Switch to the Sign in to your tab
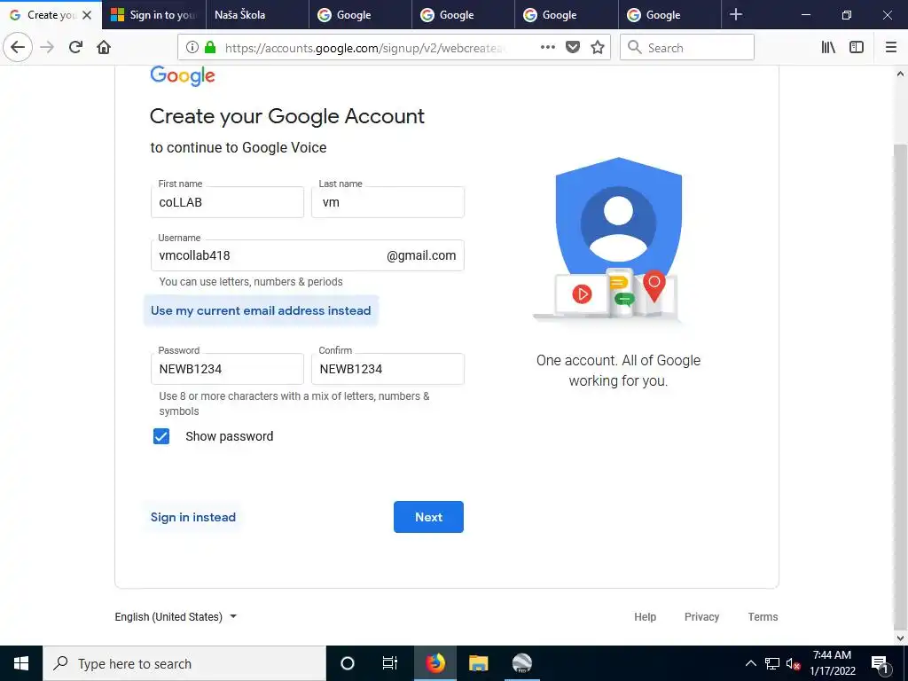This screenshot has width=908, height=681. (154, 15)
